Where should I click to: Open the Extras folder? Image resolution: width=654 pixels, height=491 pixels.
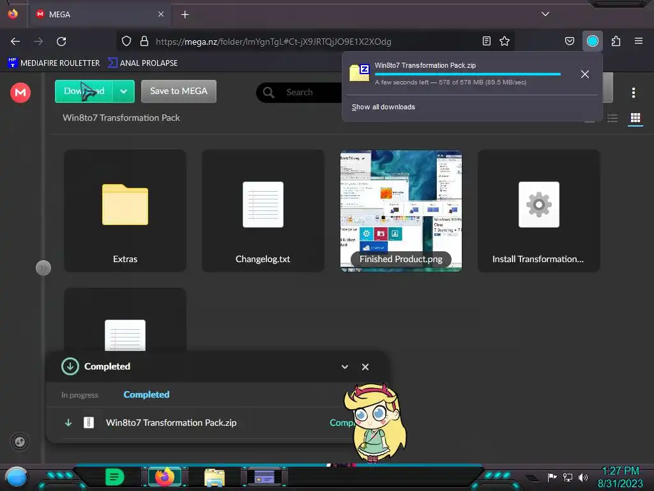[125, 211]
